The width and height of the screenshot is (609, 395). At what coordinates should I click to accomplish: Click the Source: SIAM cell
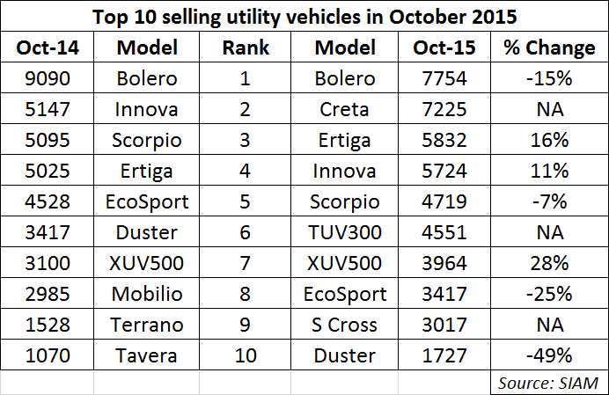(x=547, y=383)
